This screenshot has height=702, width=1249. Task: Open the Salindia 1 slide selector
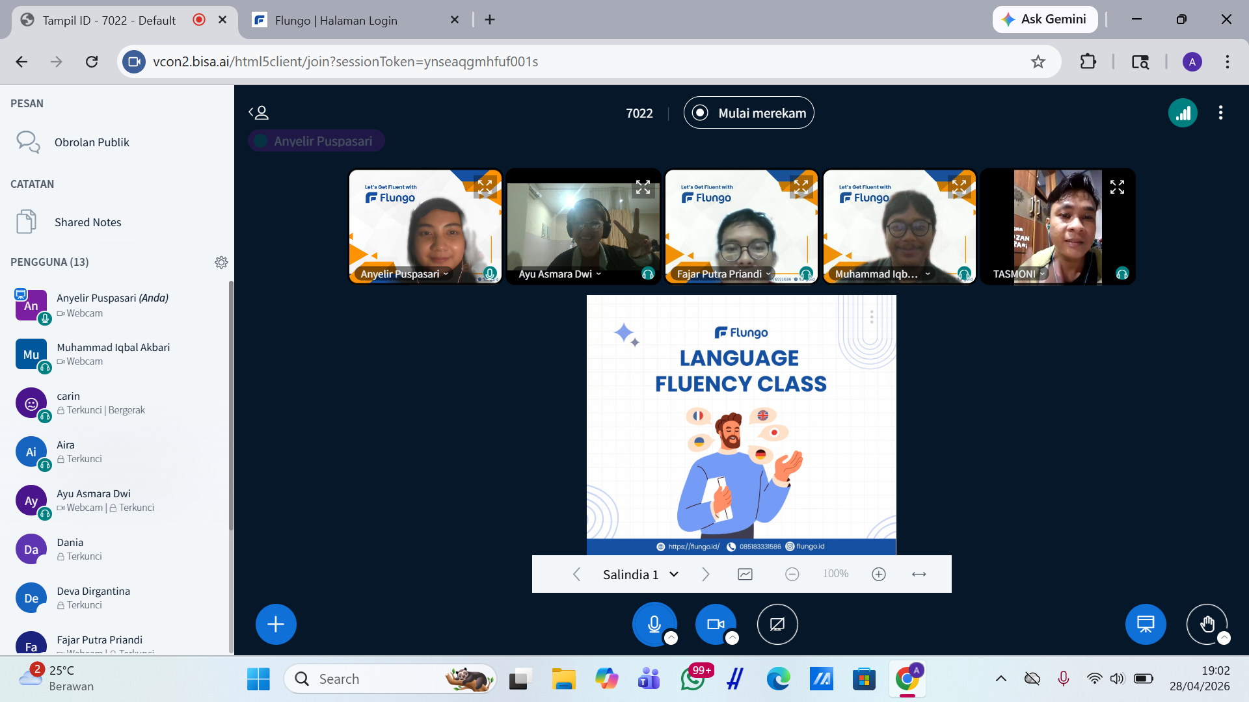click(x=641, y=575)
